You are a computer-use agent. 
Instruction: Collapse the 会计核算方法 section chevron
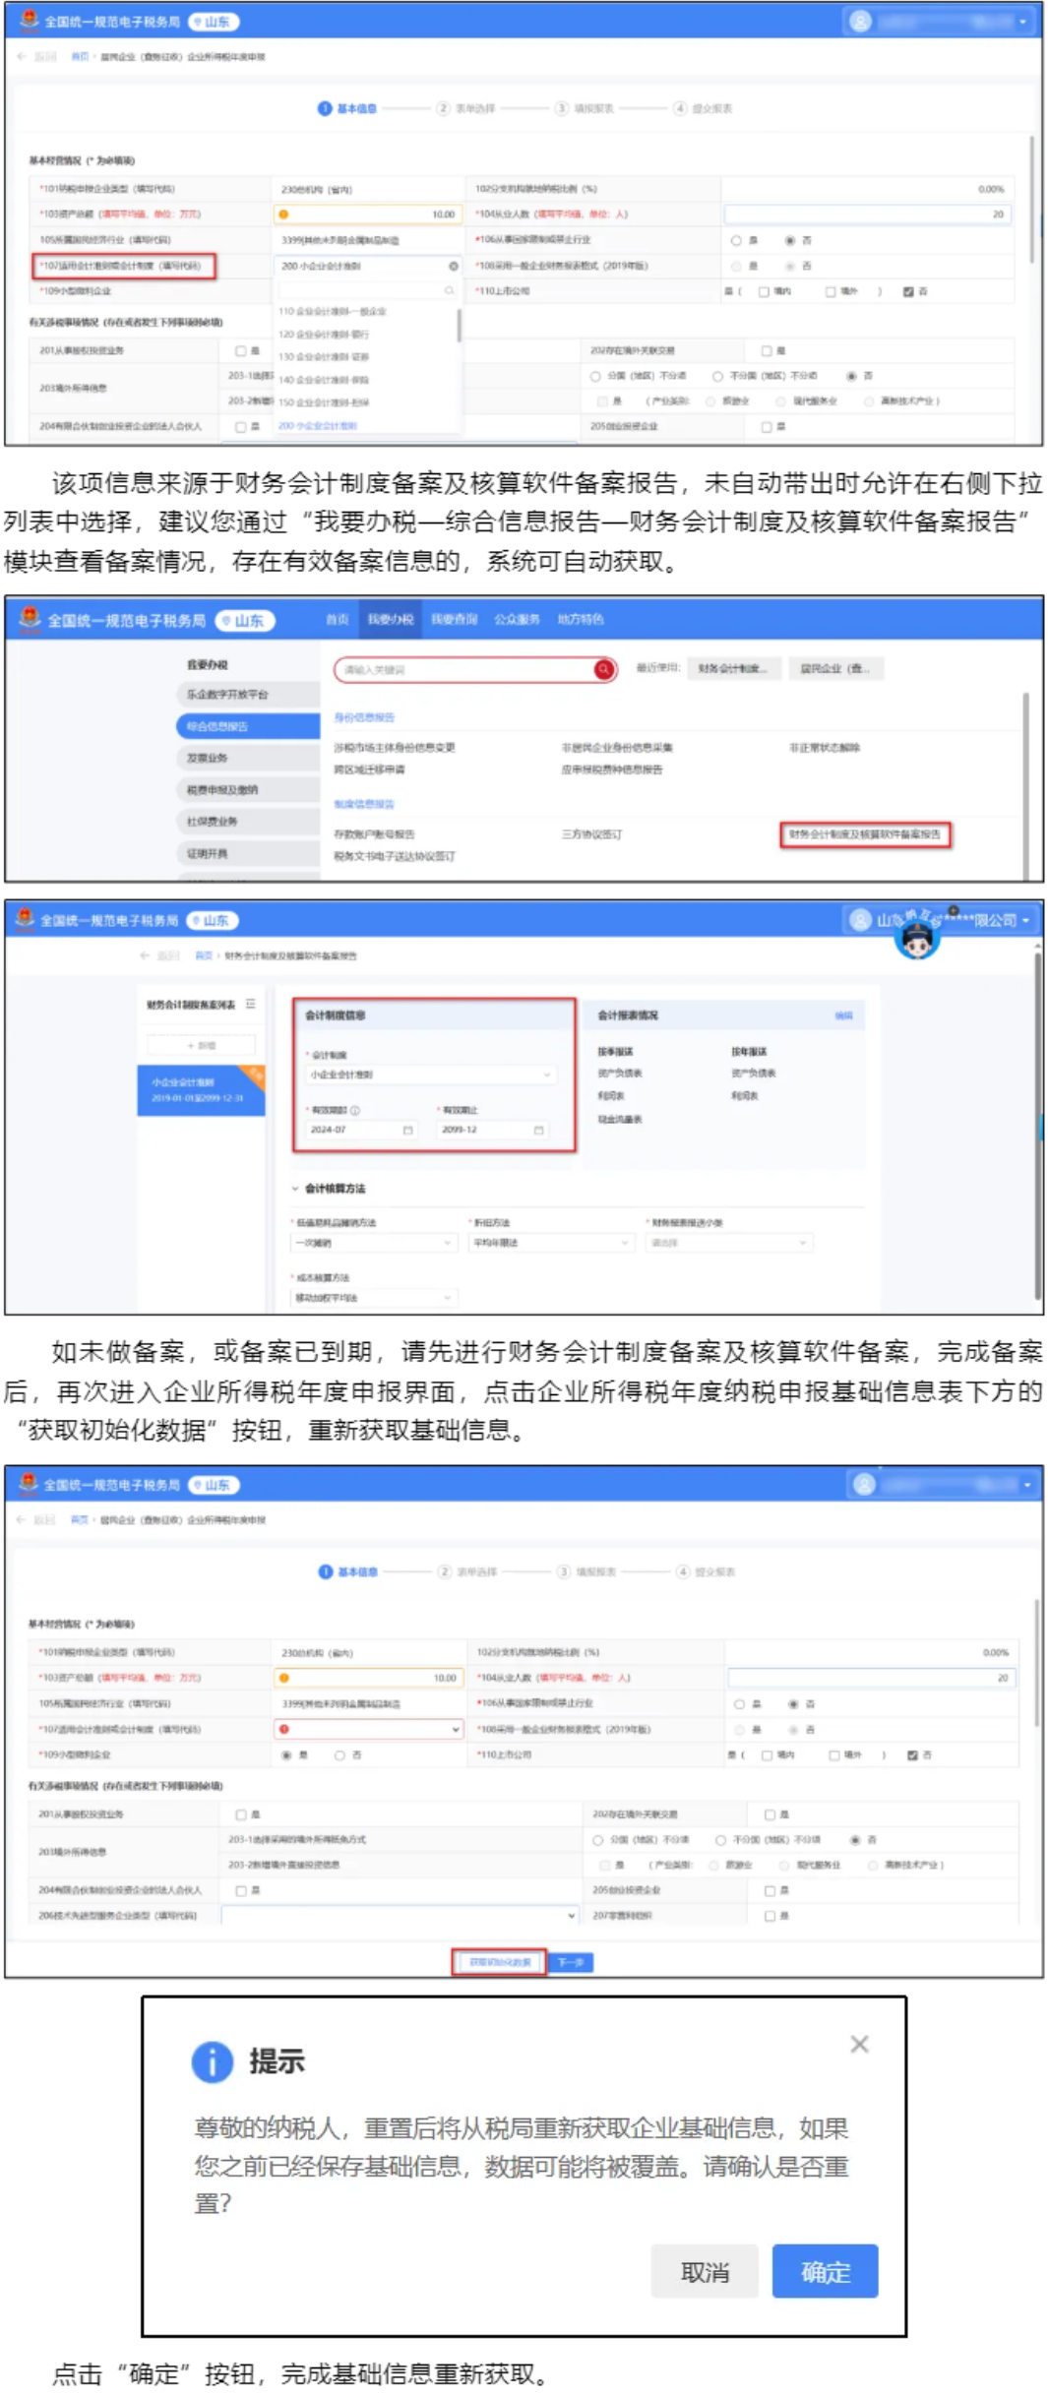pos(294,1189)
